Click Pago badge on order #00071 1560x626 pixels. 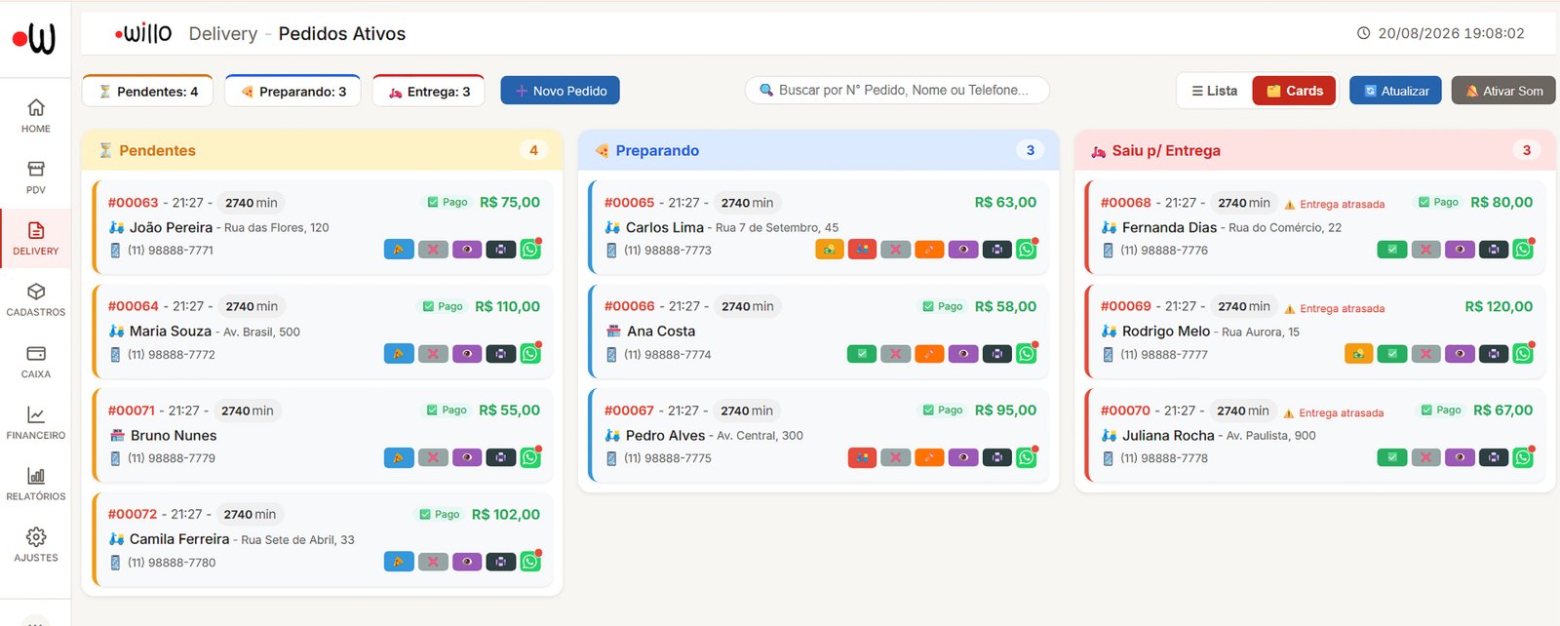point(447,411)
